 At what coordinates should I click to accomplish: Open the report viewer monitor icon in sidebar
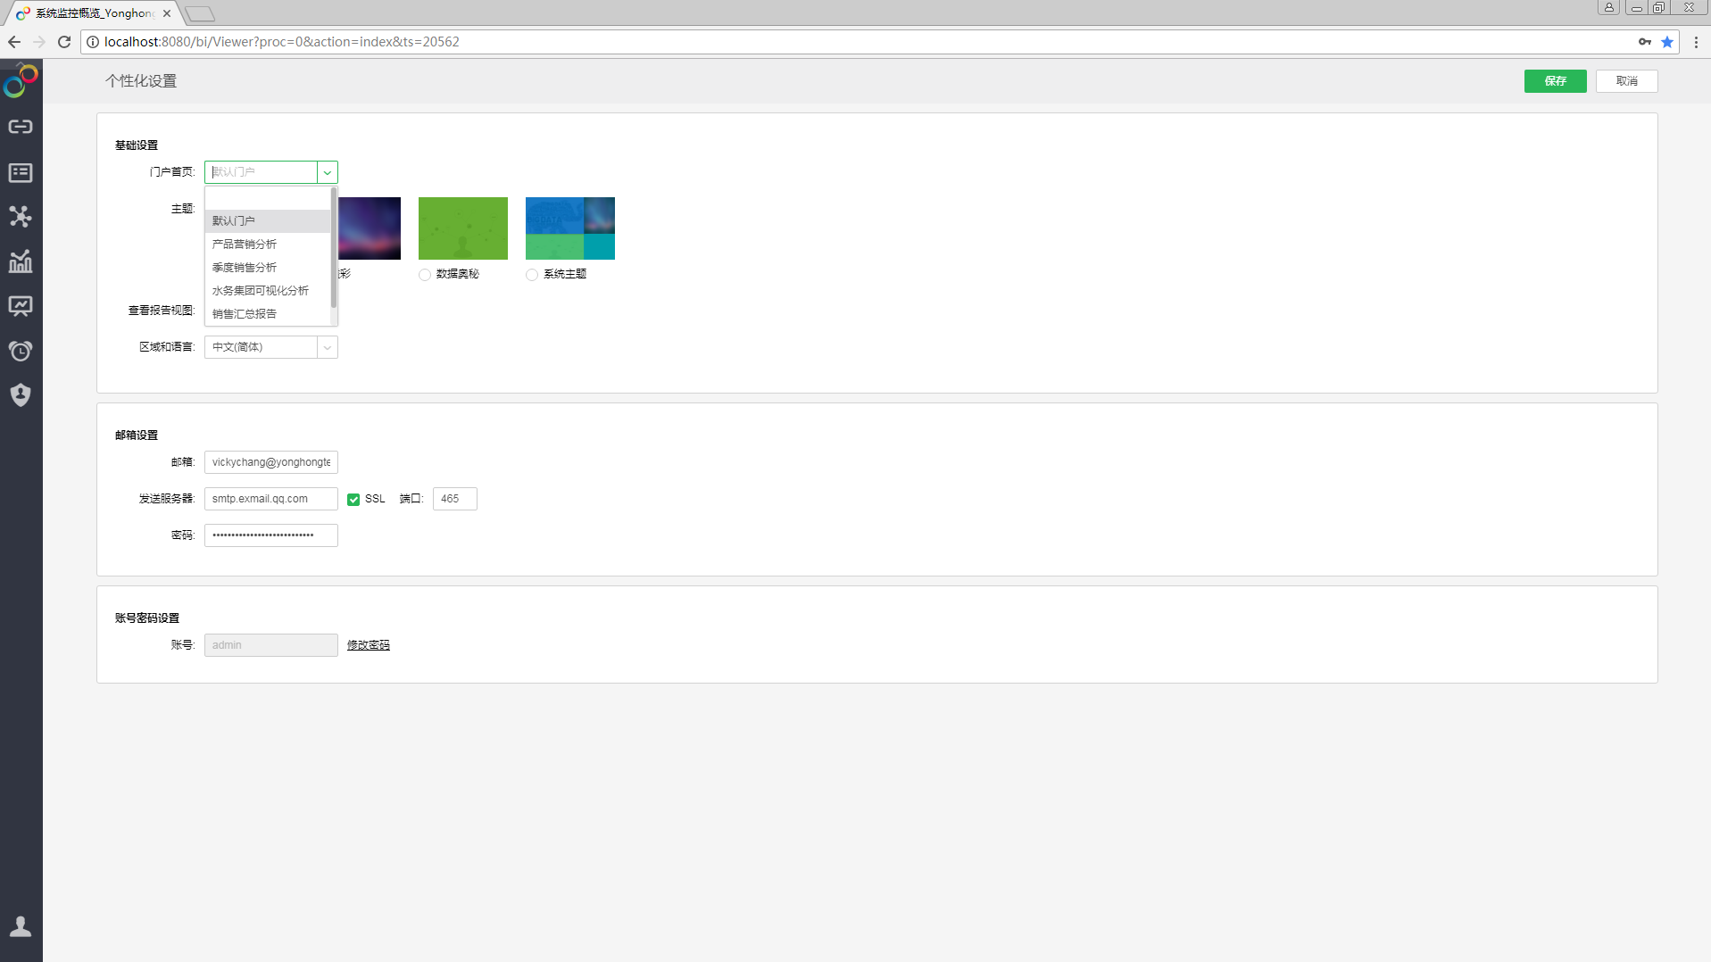click(x=21, y=306)
